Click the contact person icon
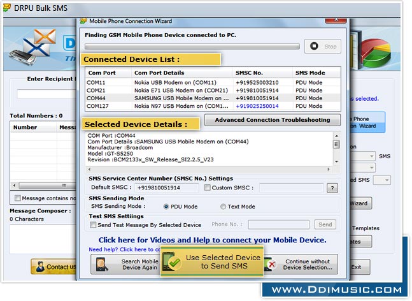The width and height of the screenshot is (412, 301). pyautogui.click(x=40, y=267)
